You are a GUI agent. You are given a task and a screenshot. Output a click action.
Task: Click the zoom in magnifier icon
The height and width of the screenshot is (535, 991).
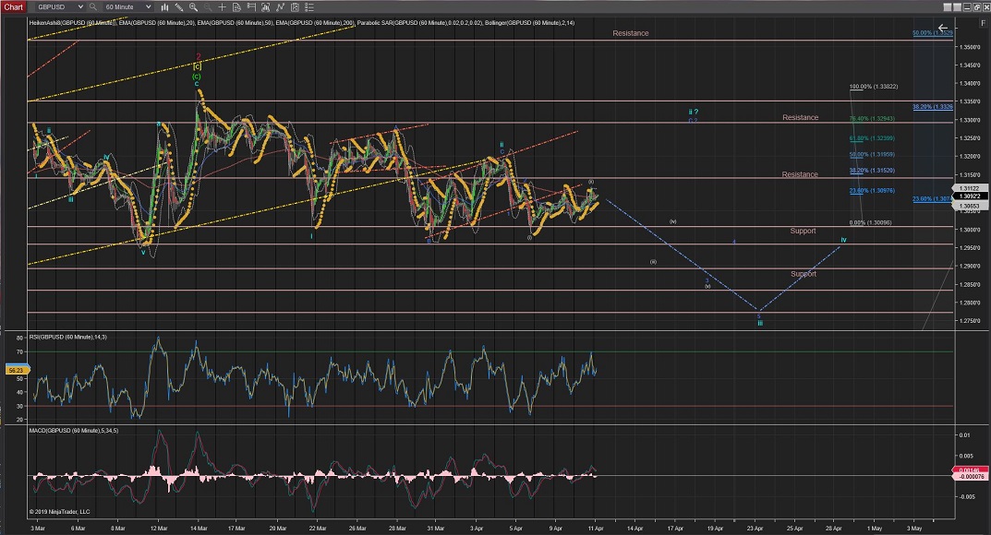pyautogui.click(x=193, y=6)
